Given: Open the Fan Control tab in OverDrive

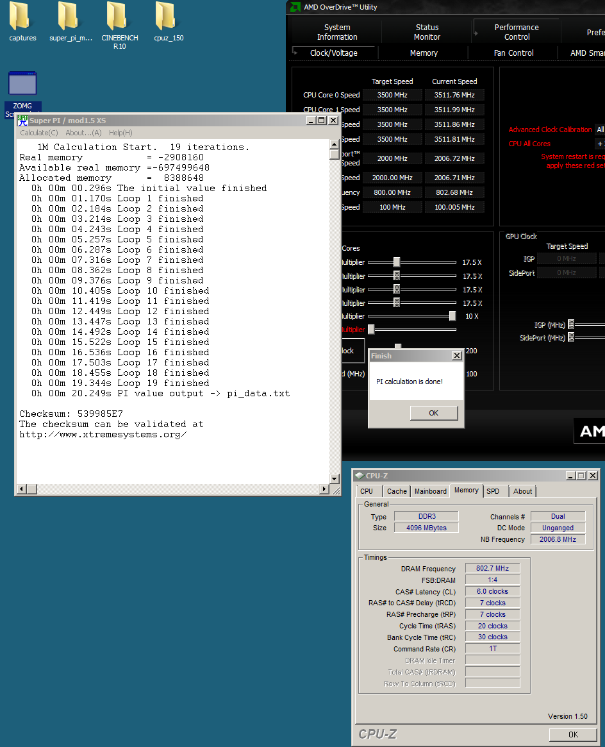Looking at the screenshot, I should (513, 53).
